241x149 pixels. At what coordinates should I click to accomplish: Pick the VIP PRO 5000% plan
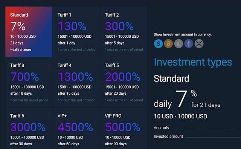point(124,128)
